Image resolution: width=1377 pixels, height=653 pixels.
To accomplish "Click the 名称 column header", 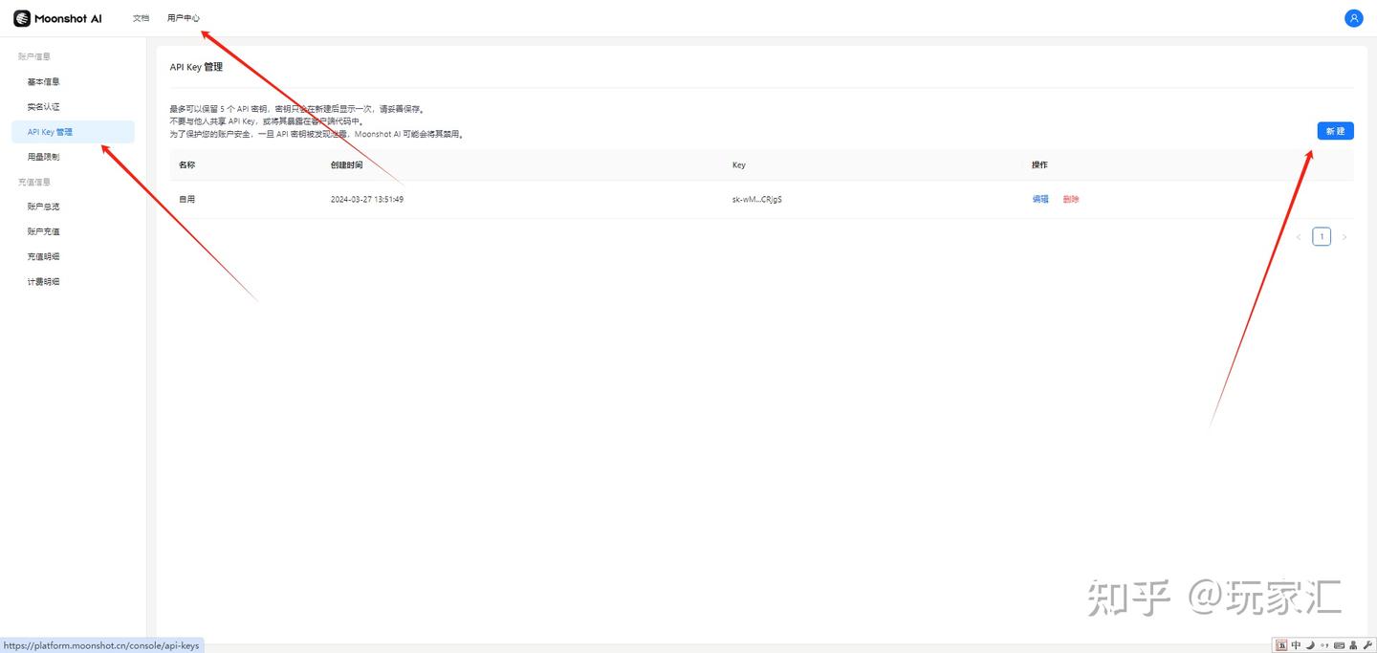I will pyautogui.click(x=187, y=164).
